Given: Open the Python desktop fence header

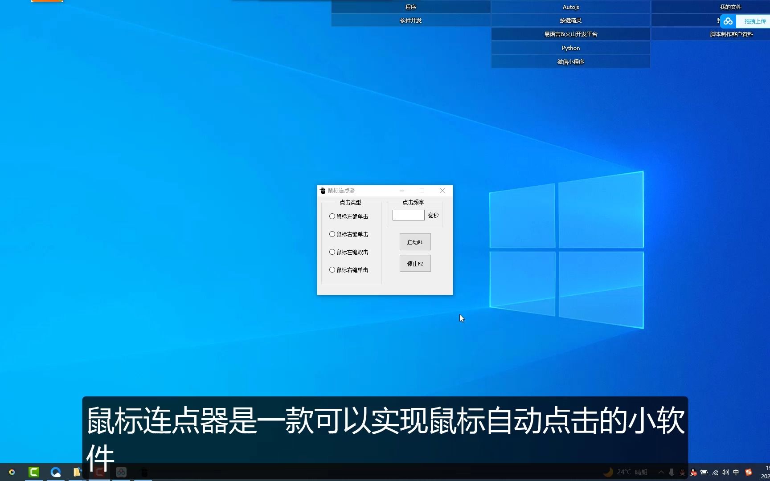Looking at the screenshot, I should click(571, 48).
